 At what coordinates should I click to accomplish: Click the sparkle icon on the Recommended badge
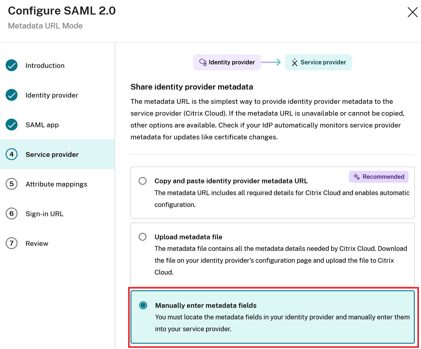tap(356, 176)
